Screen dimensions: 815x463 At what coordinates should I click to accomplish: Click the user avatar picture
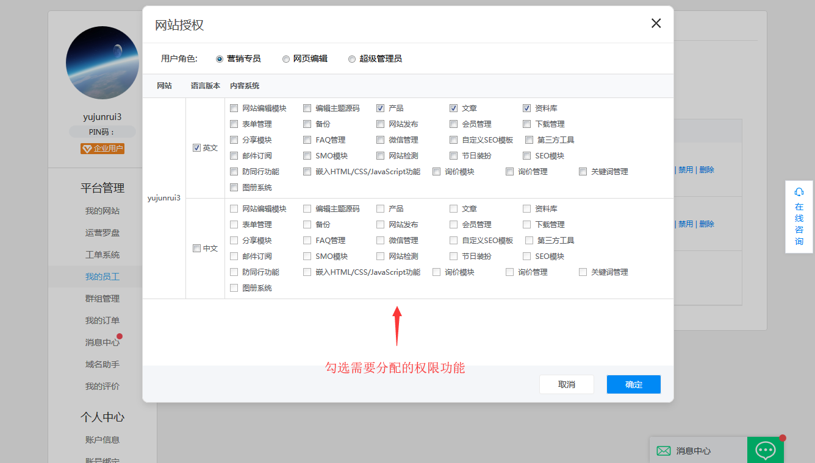102,63
